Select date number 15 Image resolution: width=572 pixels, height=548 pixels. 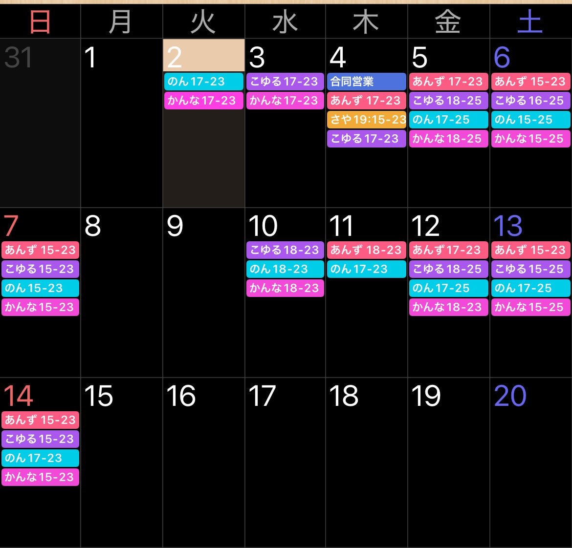[98, 396]
